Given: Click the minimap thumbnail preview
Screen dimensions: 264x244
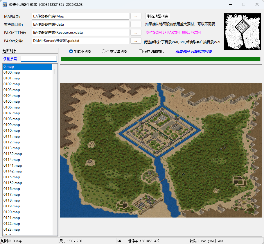Looking at the screenshot, I should [242, 32].
